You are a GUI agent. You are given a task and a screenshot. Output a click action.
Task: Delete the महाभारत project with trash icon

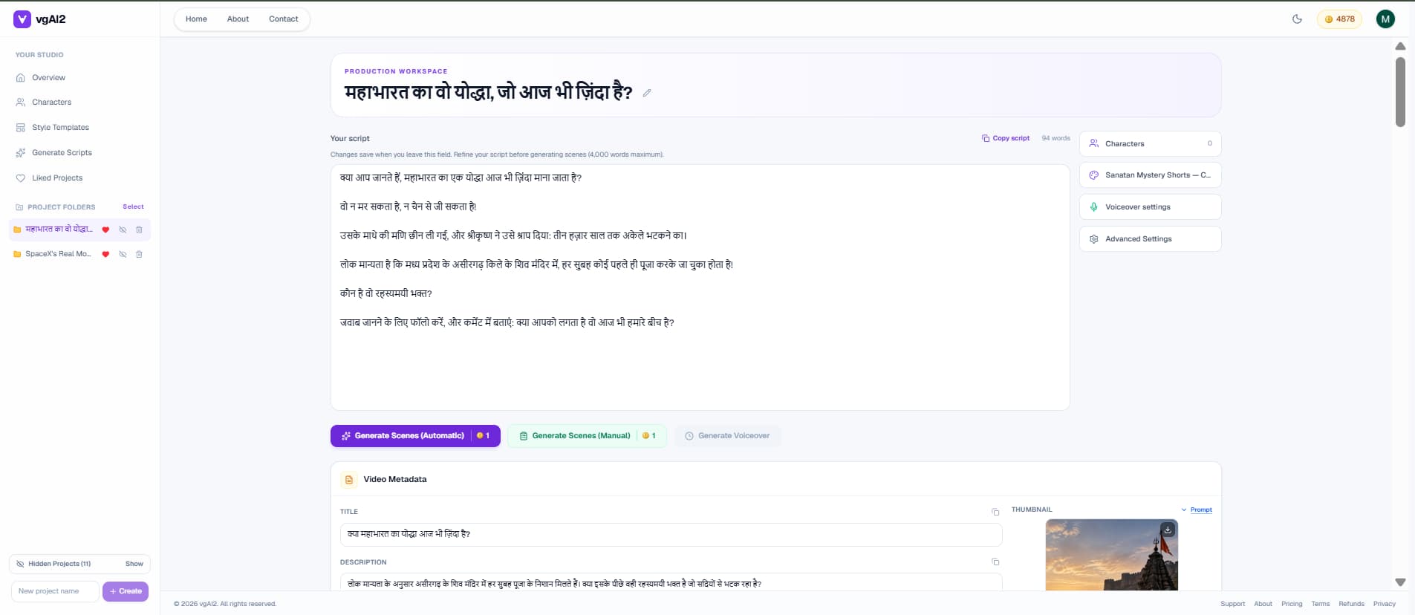[x=139, y=230]
